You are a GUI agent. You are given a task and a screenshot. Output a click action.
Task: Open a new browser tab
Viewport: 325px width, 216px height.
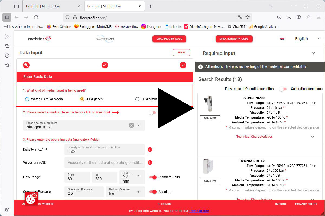click(151, 6)
